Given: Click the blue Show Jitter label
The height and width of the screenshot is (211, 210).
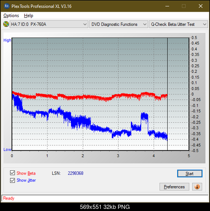Looking at the screenshot, I should point(26,180).
